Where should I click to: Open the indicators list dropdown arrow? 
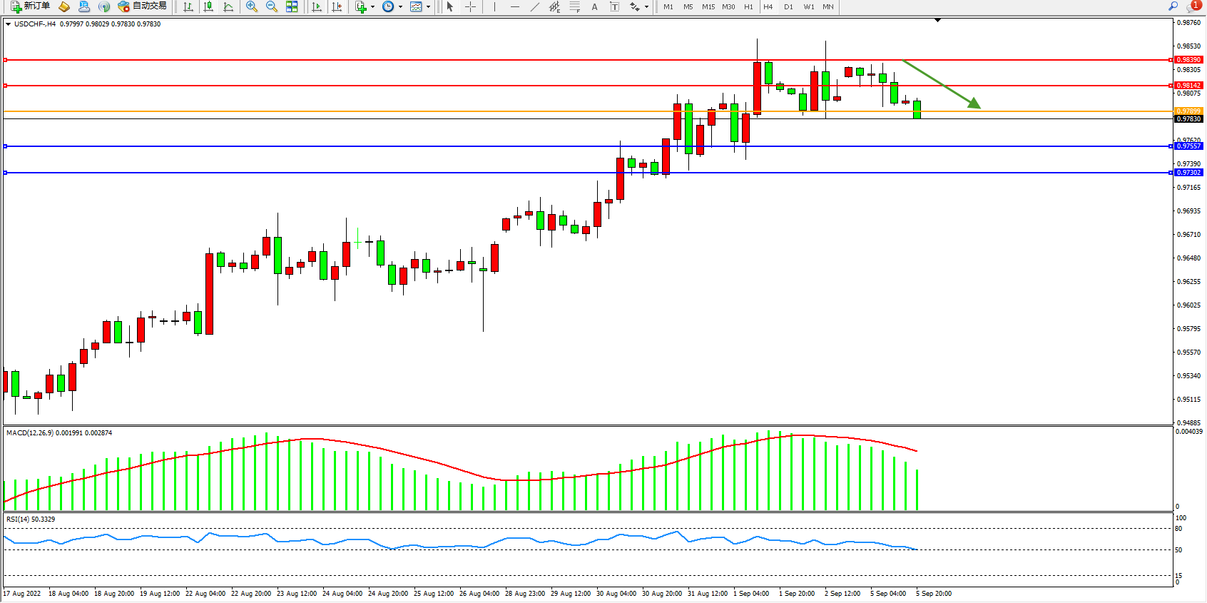(x=372, y=7)
